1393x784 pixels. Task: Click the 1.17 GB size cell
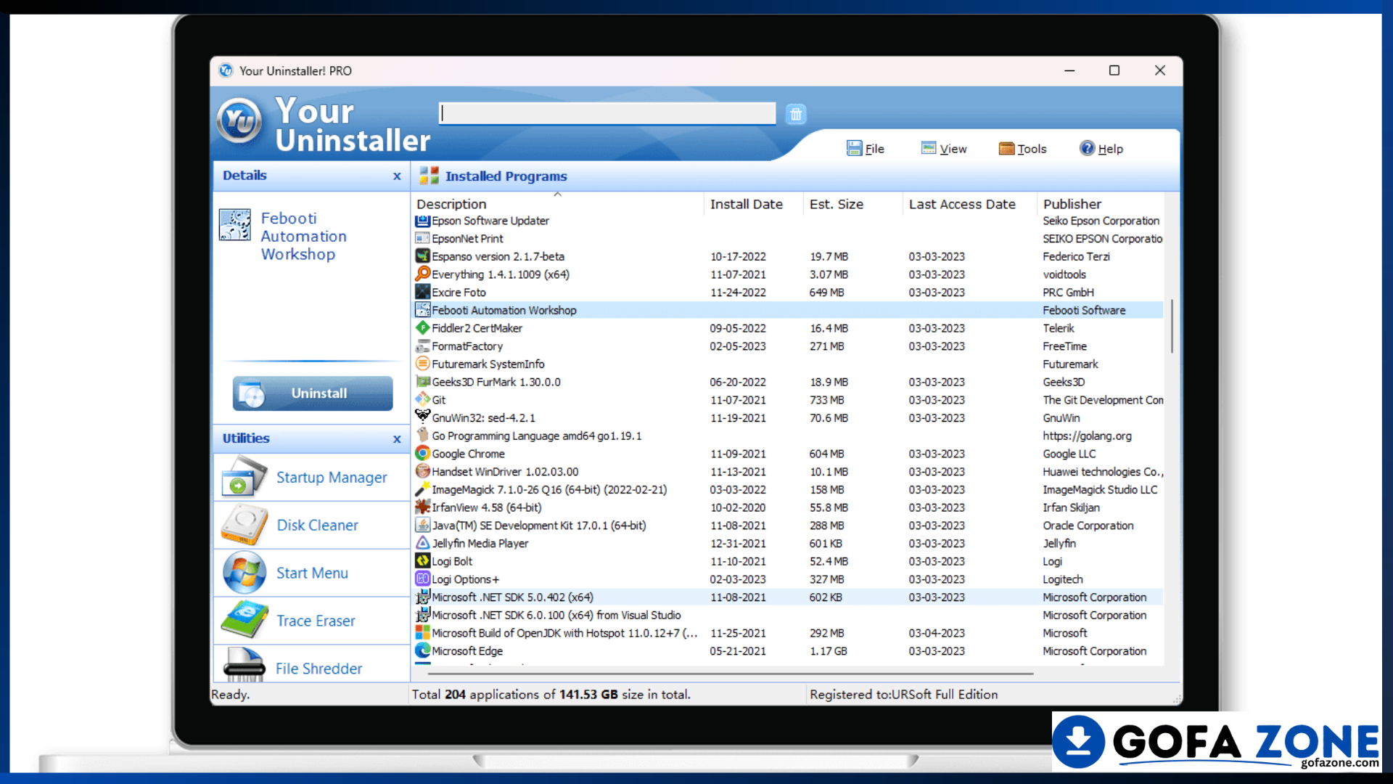click(828, 651)
